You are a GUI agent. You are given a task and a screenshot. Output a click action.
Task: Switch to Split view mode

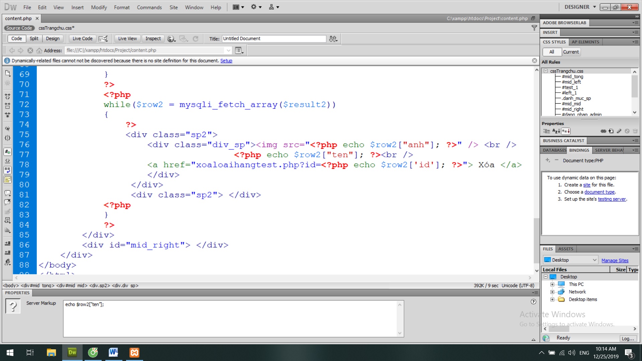click(34, 38)
